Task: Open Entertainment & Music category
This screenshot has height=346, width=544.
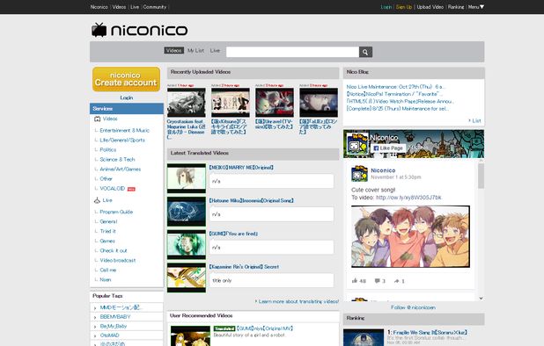Action: (x=124, y=131)
